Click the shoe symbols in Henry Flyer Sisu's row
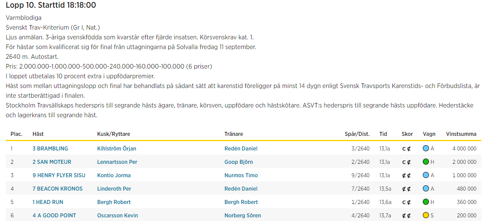The image size is (483, 221). tap(407, 176)
